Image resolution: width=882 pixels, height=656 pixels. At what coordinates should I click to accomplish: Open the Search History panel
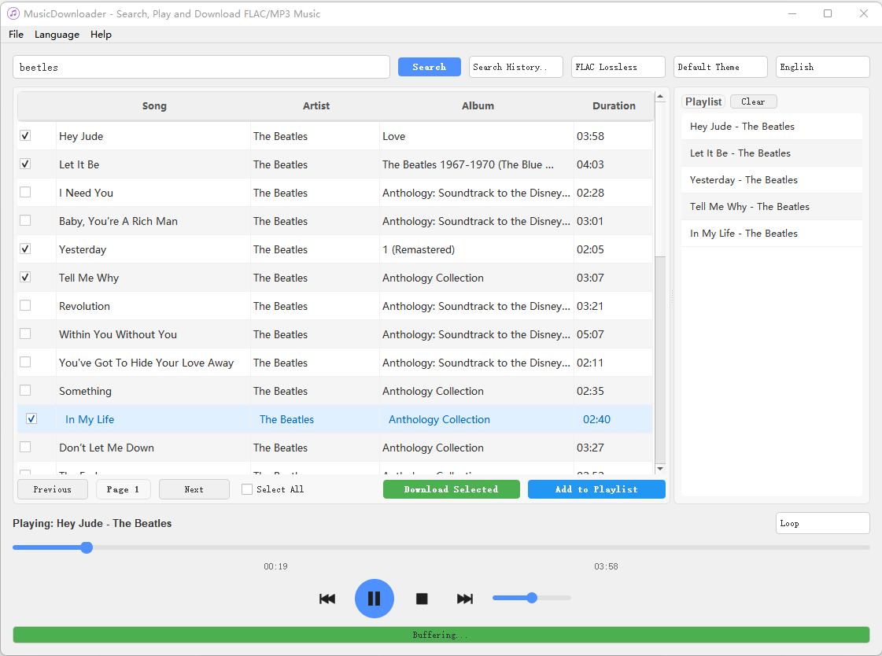coord(515,67)
